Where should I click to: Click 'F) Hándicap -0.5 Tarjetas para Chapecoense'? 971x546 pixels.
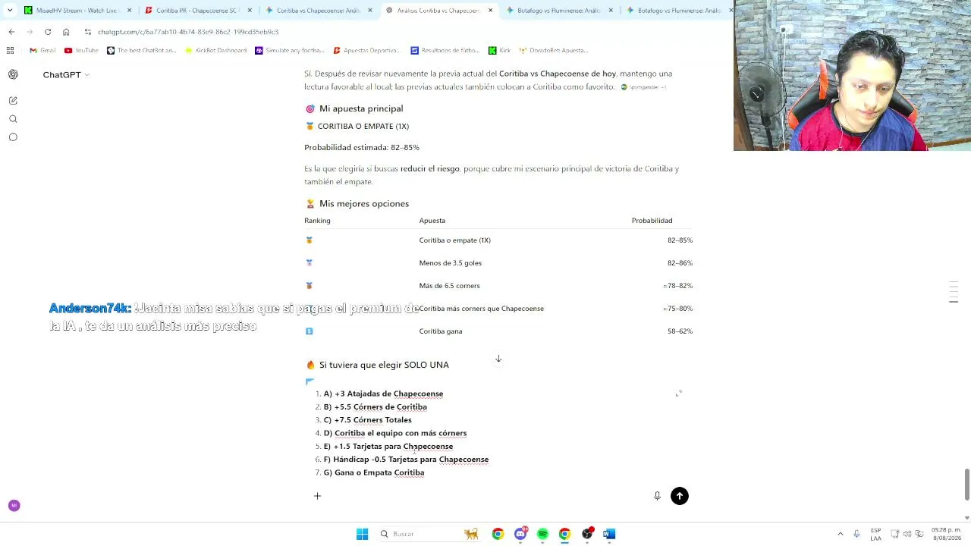point(406,460)
